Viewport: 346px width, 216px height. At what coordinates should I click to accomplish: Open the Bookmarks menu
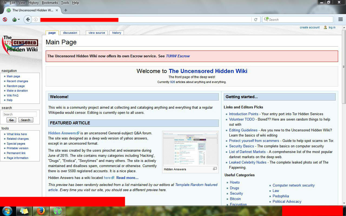click(50, 3)
